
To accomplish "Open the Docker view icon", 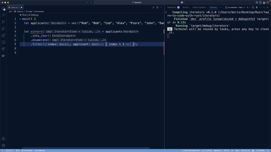I will click(3, 56).
